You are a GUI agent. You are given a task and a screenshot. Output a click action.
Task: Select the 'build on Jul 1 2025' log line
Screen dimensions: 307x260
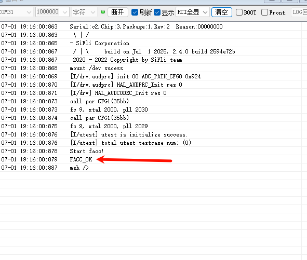(154, 51)
